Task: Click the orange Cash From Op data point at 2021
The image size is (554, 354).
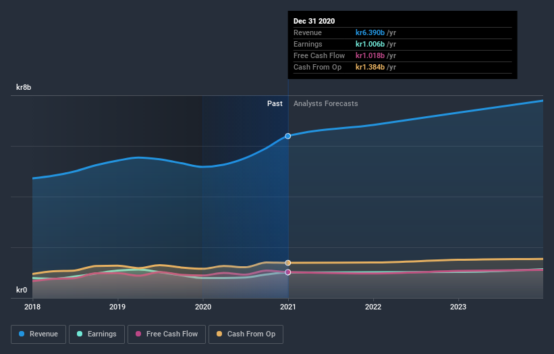Action: (x=288, y=263)
